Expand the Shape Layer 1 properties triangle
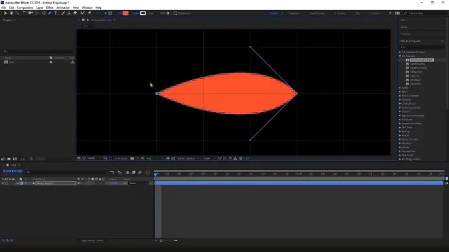Screen dimensions: 449x252 click(x=18, y=183)
